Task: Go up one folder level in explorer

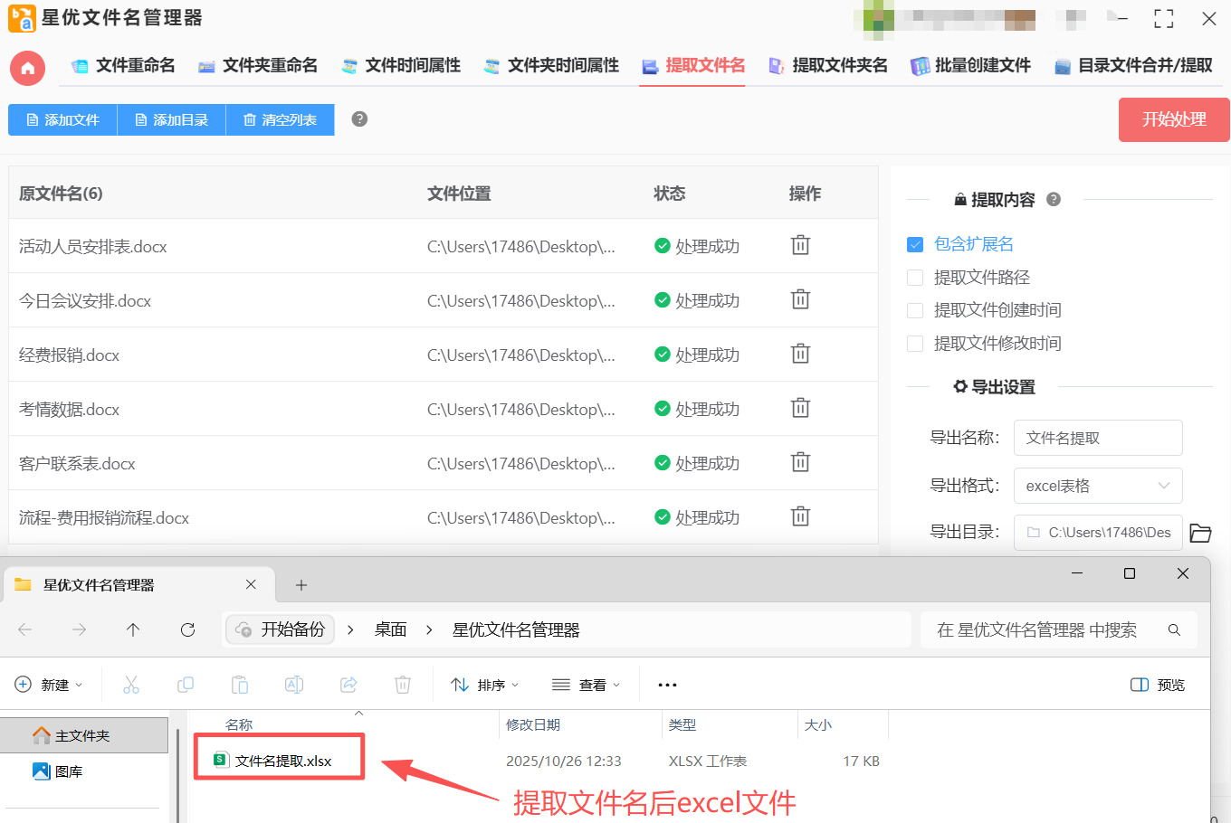Action: [133, 629]
